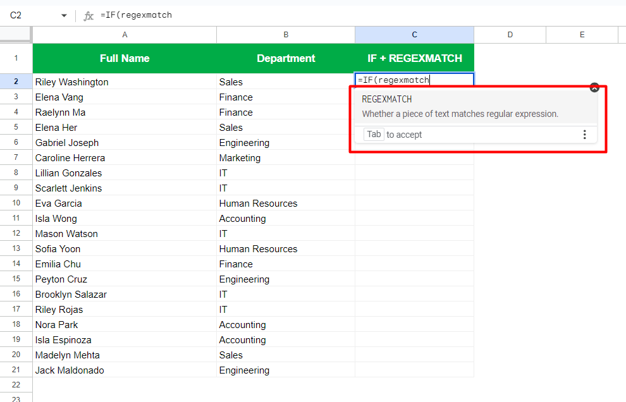The width and height of the screenshot is (626, 402).
Task: Click Human Resources in Eva Garcia's row
Action: [286, 203]
